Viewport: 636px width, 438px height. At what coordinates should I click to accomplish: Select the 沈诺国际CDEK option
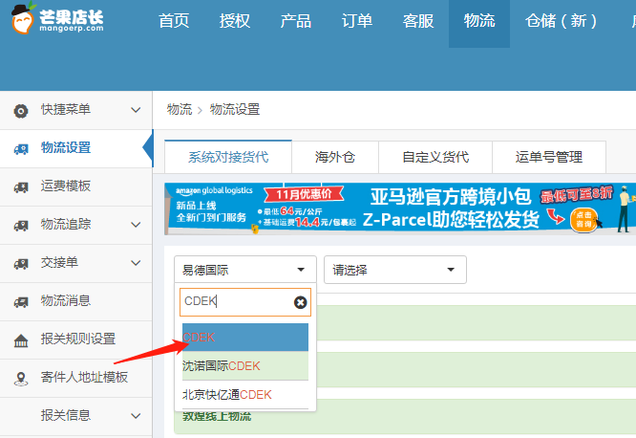pyautogui.click(x=245, y=365)
